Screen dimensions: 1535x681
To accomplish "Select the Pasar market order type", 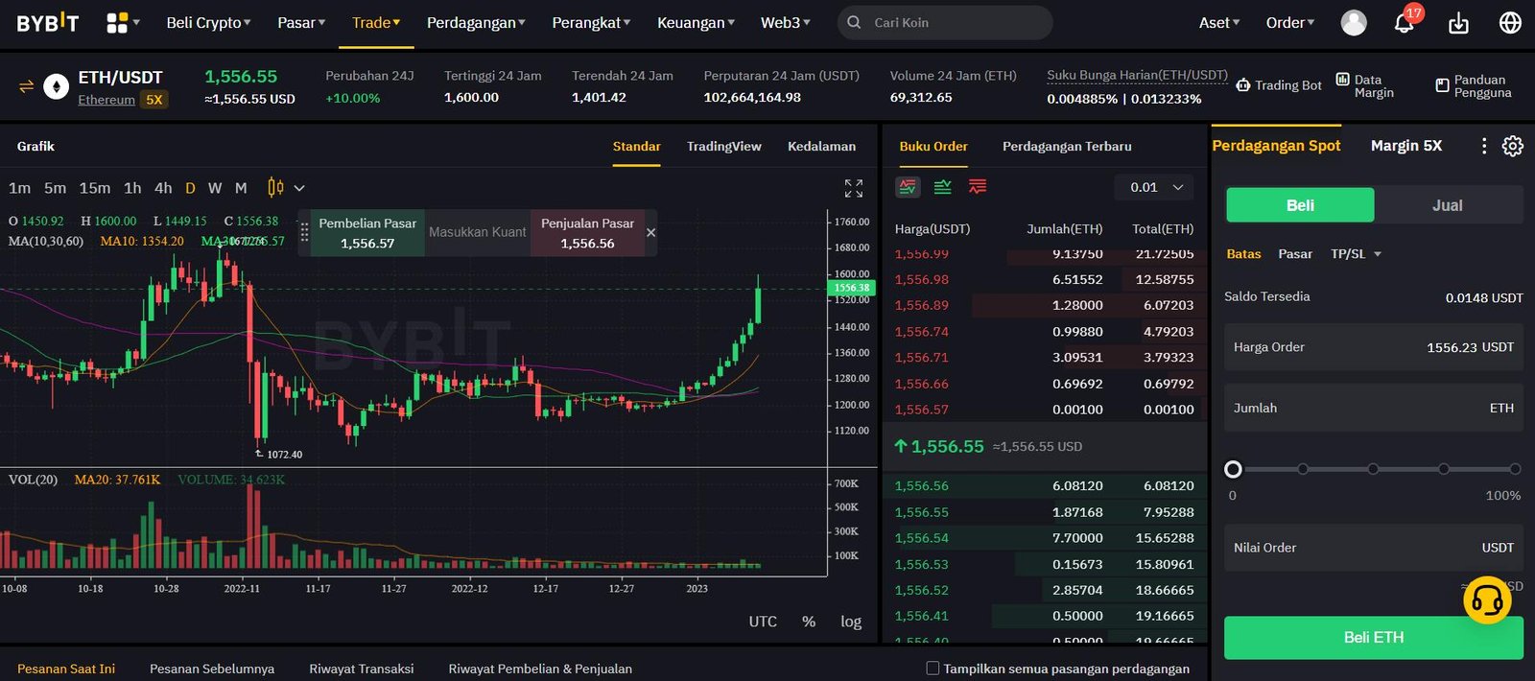I will coord(1295,254).
